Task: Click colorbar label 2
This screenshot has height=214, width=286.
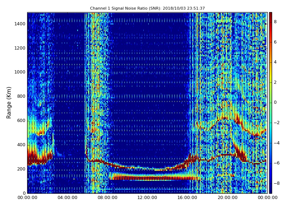Action: pos(275,82)
